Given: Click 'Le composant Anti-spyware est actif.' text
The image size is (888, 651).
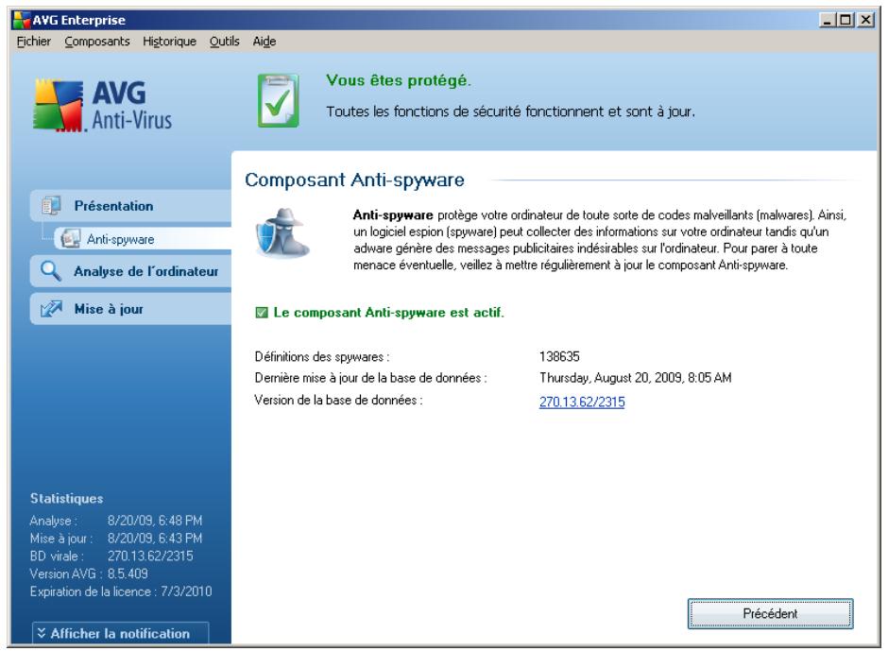Looking at the screenshot, I should pyautogui.click(x=388, y=312).
